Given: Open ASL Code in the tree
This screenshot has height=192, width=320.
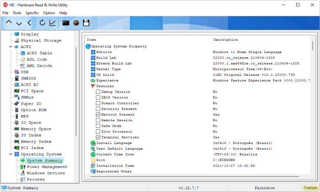Looking at the screenshot, I should tap(37, 59).
